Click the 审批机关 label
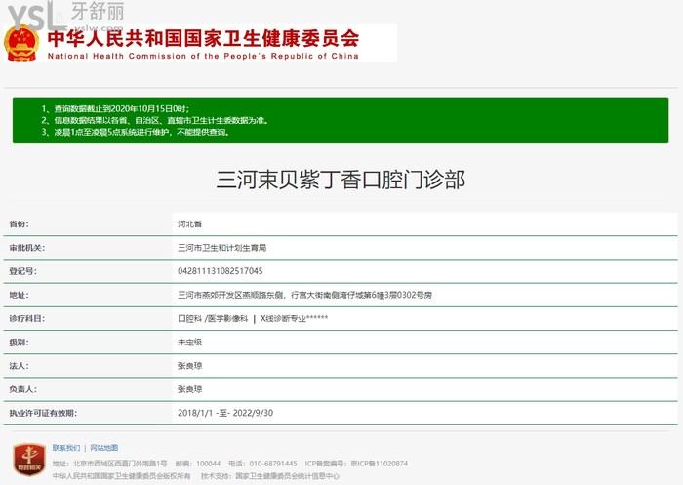Image resolution: width=683 pixels, height=485 pixels. pyautogui.click(x=27, y=248)
